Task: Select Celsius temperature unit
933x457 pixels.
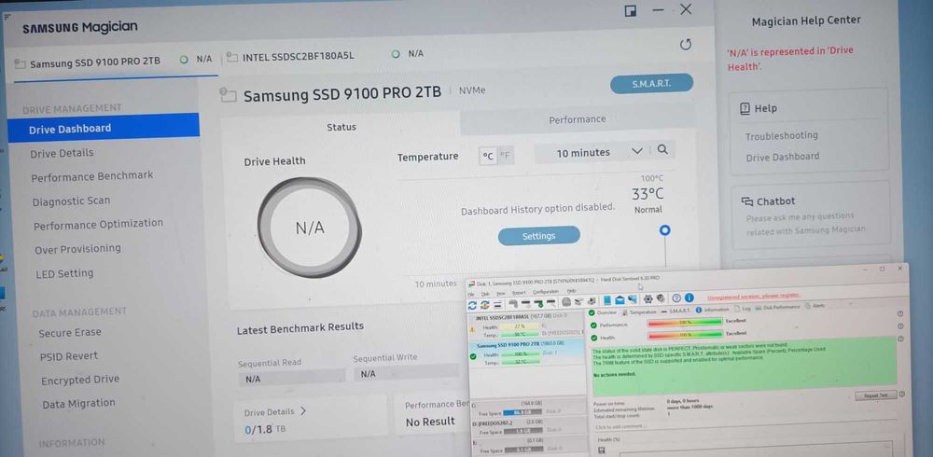Action: [x=488, y=157]
